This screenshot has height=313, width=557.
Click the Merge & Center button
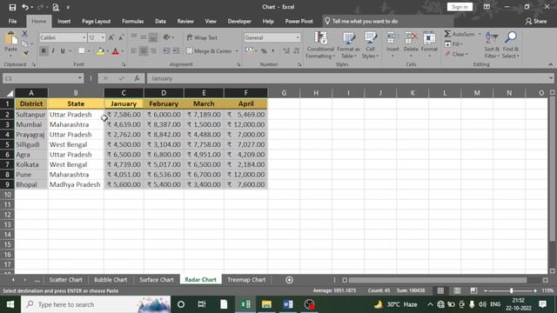(x=210, y=51)
